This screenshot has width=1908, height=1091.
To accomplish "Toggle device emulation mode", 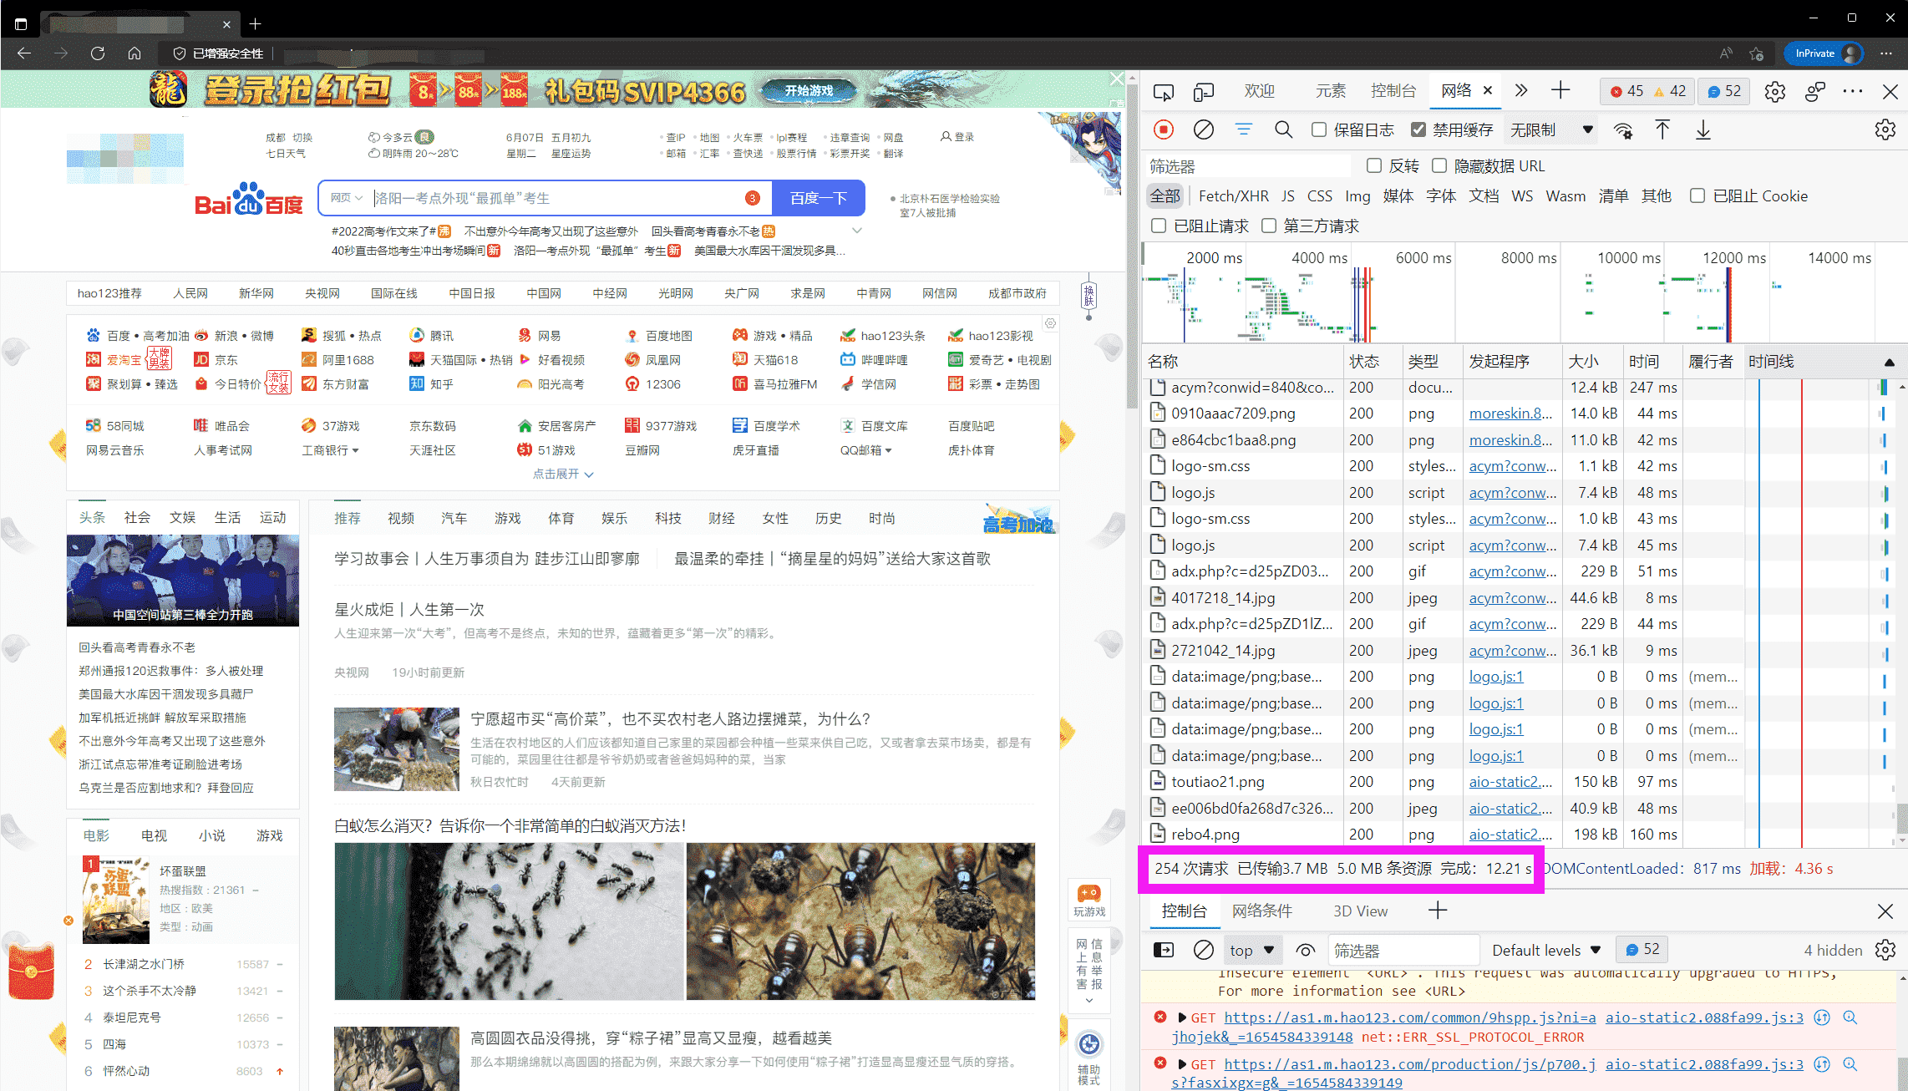I will click(x=1203, y=92).
